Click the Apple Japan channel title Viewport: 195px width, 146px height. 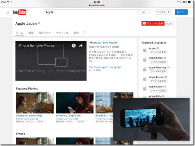click(x=26, y=23)
